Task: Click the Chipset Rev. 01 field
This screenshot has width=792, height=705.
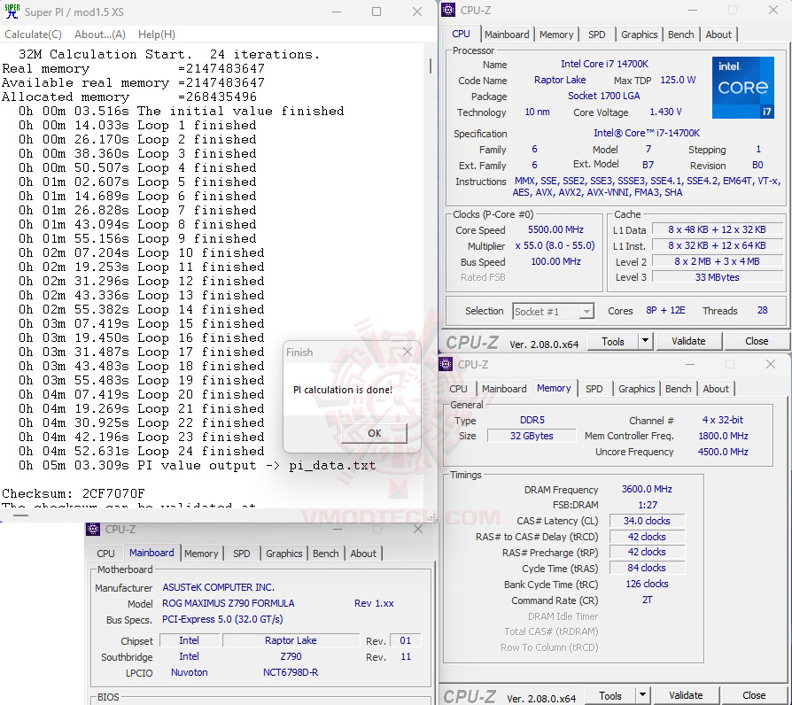Action: [406, 641]
